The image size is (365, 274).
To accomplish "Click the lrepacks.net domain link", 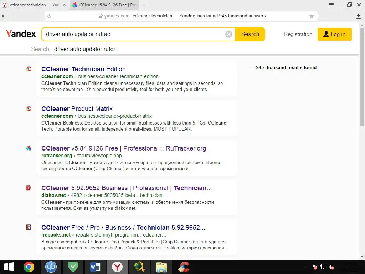I will (x=56, y=235).
